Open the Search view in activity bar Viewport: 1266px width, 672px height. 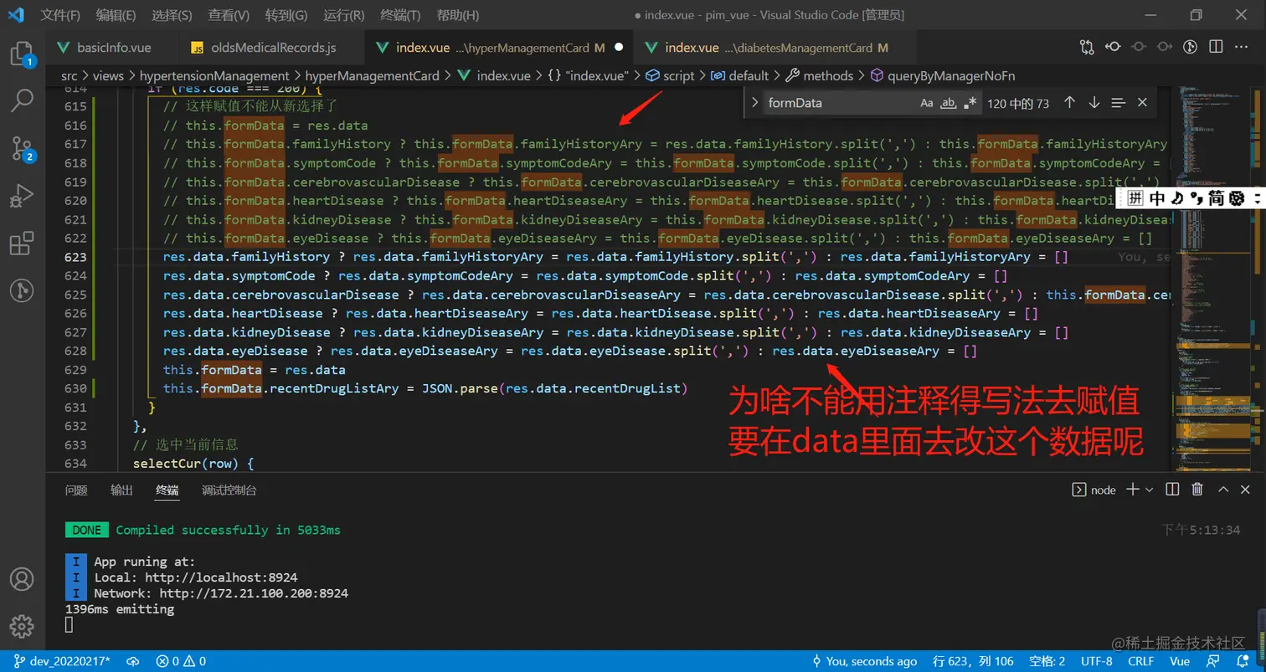coord(21,101)
